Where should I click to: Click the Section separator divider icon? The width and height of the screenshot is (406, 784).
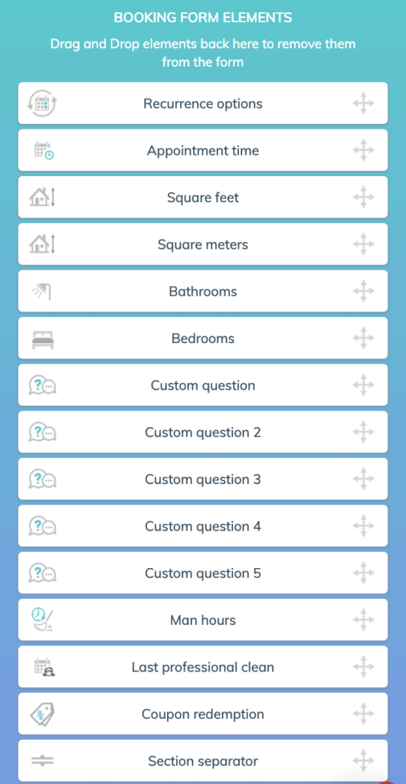click(x=42, y=761)
